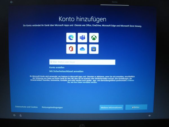
Task: Click the Weitere Informationen button
Action: click(x=111, y=108)
